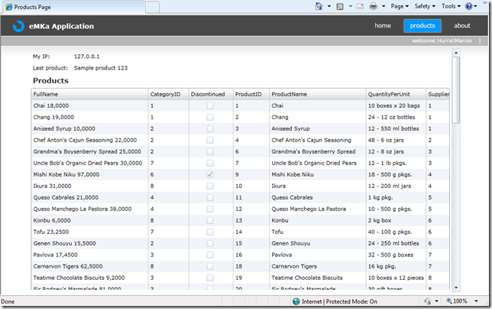Viewport: 492px width, 309px height.
Task: Open the zoom level dropdown arrow
Action: 476,301
